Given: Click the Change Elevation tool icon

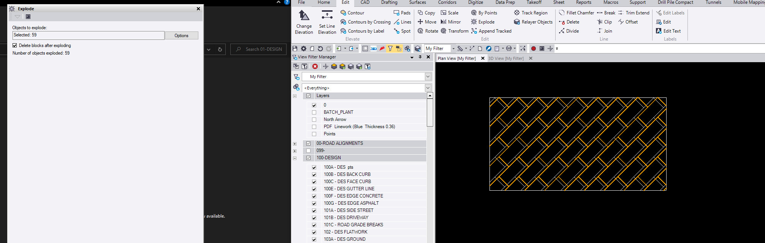Looking at the screenshot, I should pos(304,16).
